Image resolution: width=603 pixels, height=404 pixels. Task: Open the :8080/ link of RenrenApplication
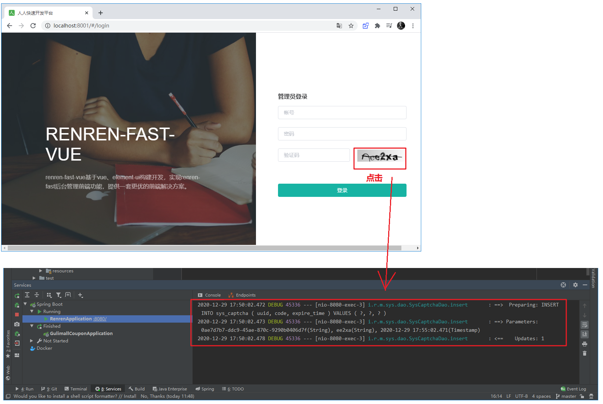click(x=100, y=319)
